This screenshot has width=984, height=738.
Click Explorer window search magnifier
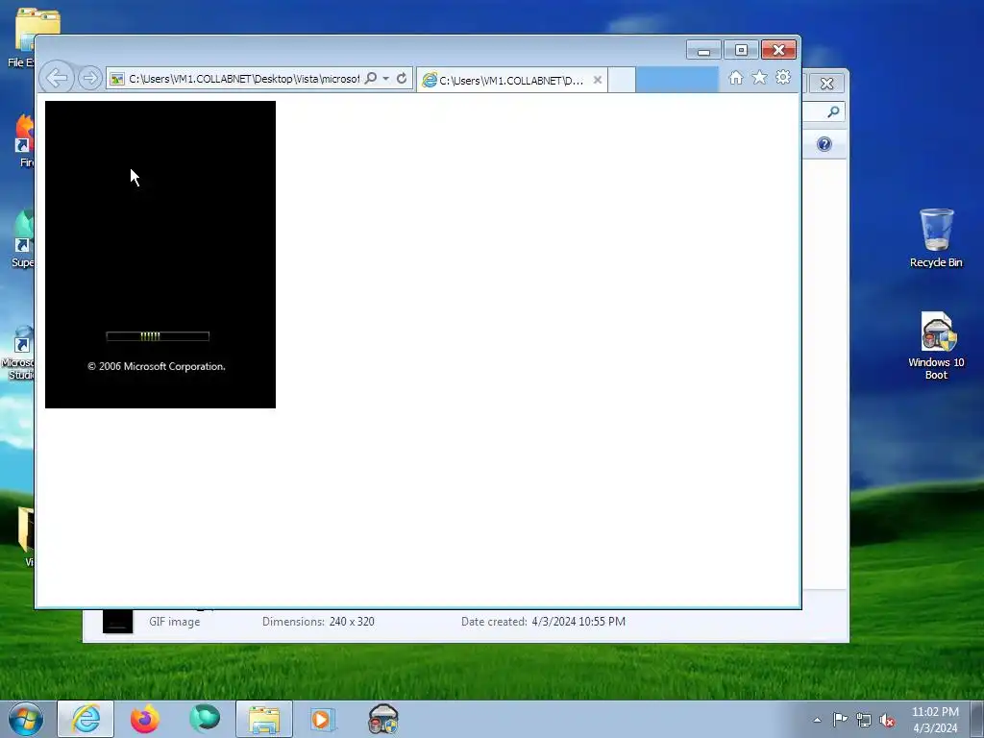point(833,111)
